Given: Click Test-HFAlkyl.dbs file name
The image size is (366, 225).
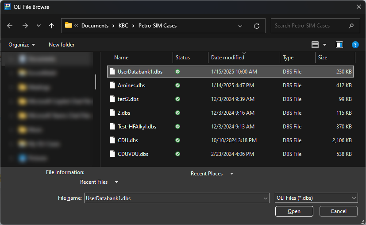Looking at the screenshot, I should click(x=137, y=127).
